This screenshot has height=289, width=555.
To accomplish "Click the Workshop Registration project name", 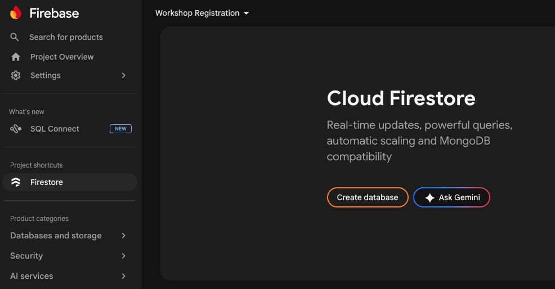I will click(197, 13).
